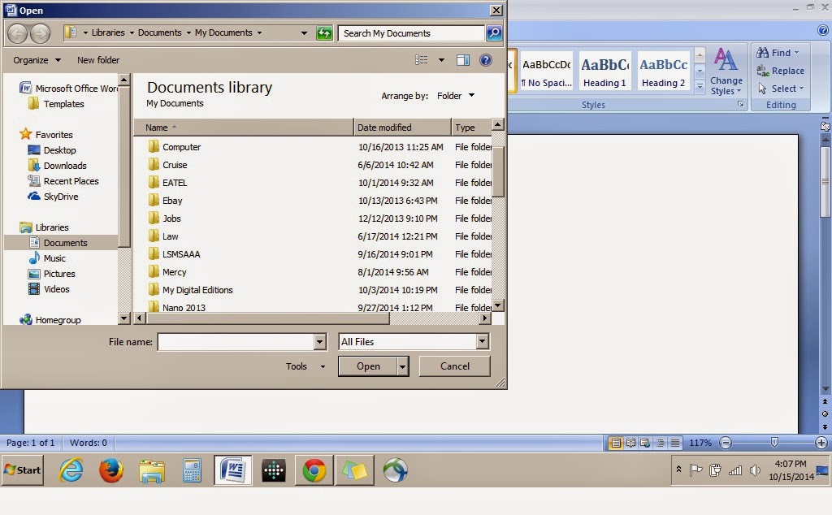
Task: Click zoom in plus button
Action: click(x=821, y=443)
